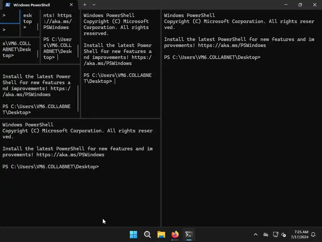Select the Windows PowerShell tab
The width and height of the screenshot is (322, 242).
click(40, 5)
